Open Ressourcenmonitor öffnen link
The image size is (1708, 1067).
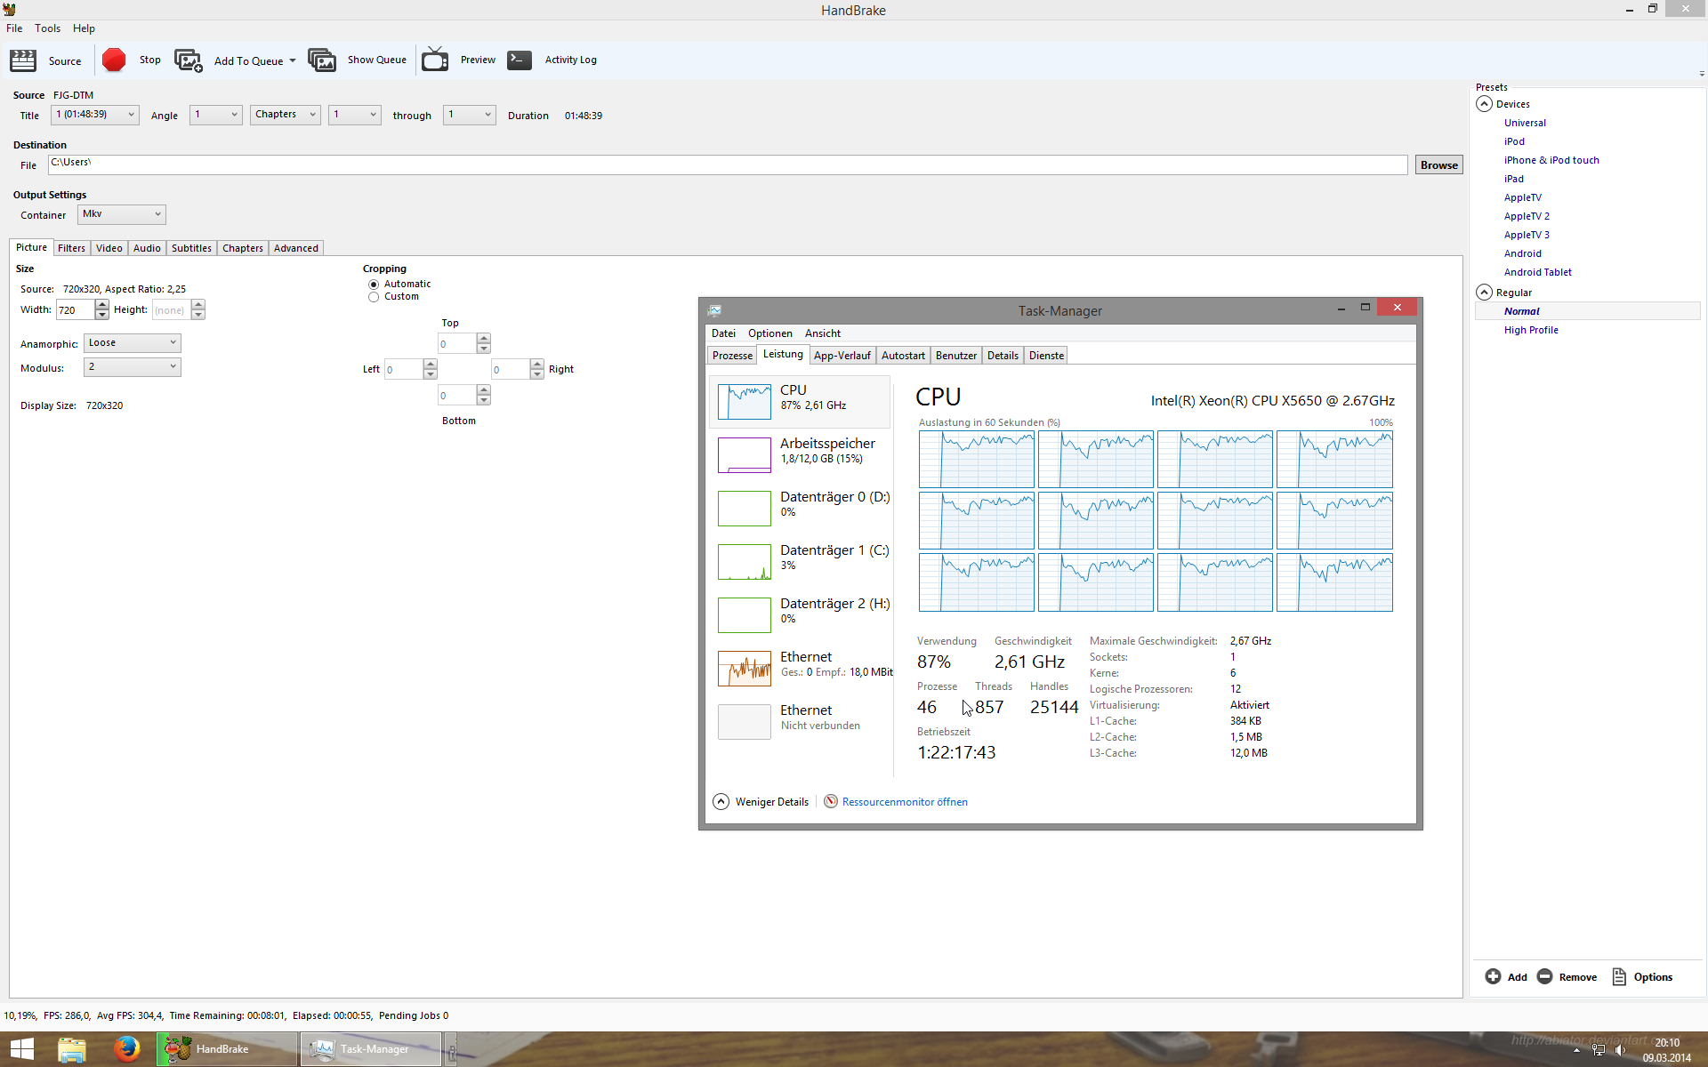[904, 802]
